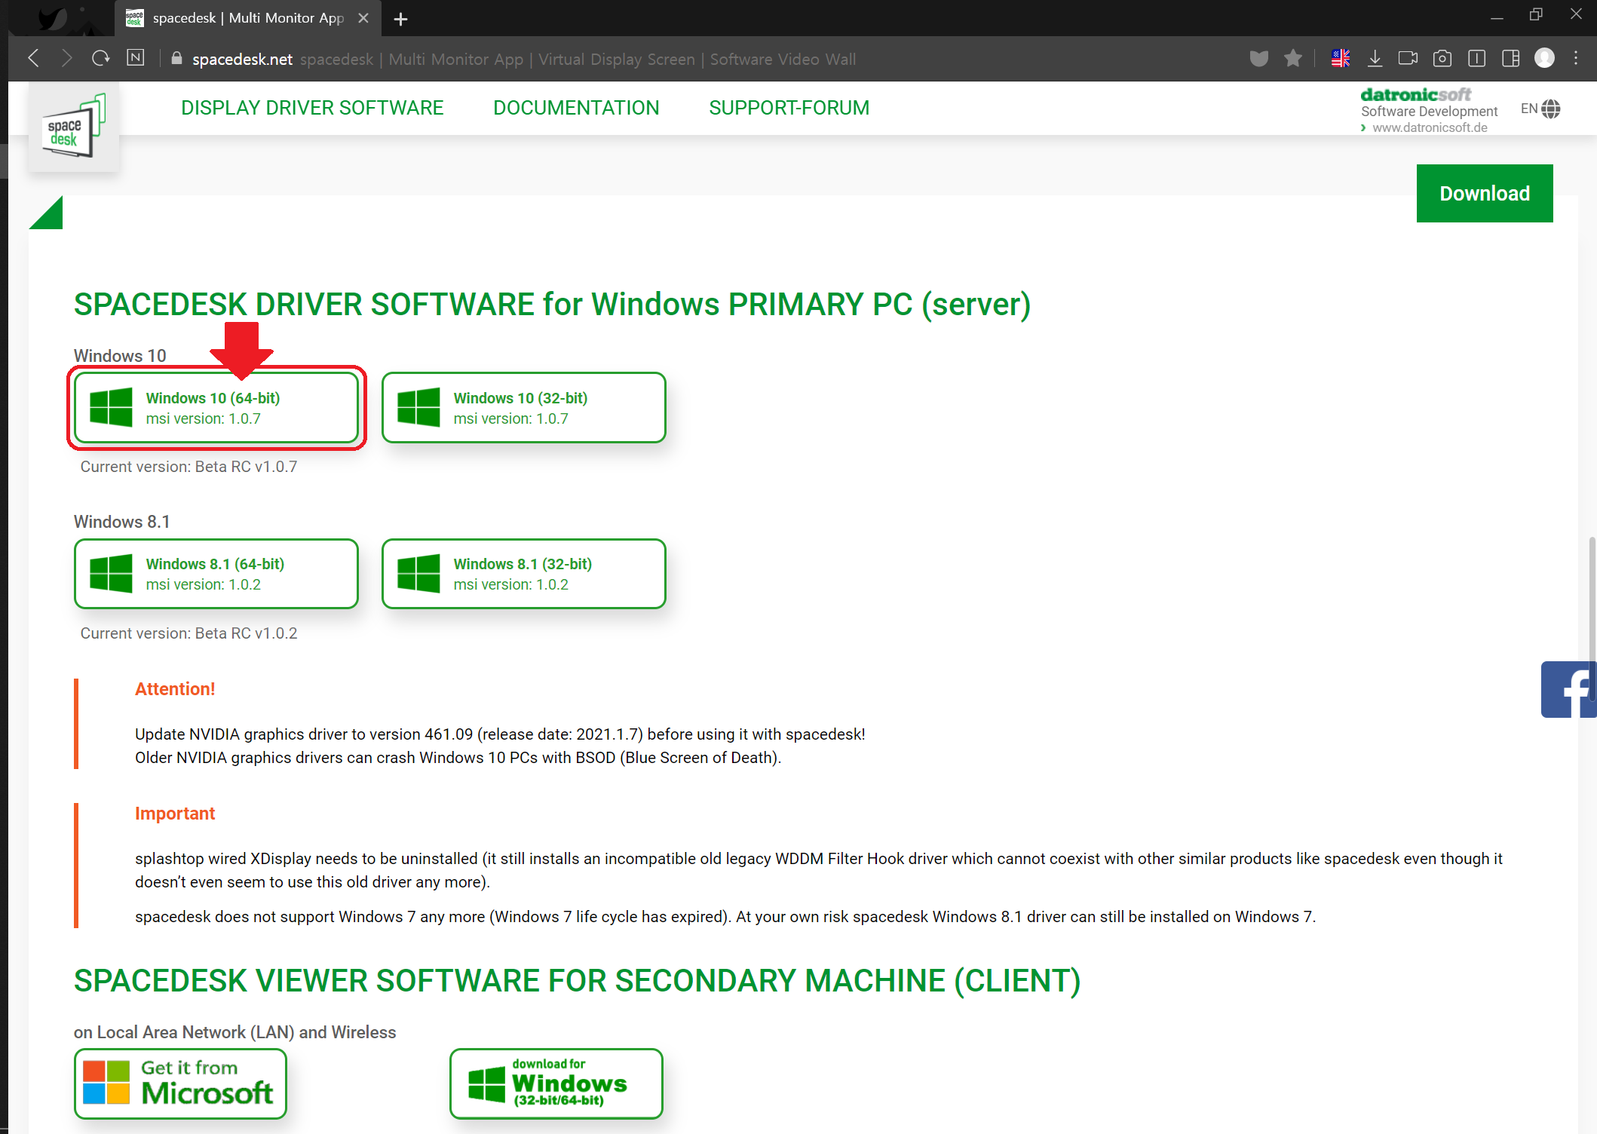Screen dimensions: 1597x1134
Task: Reload the page with the refresh icon
Action: (100, 58)
